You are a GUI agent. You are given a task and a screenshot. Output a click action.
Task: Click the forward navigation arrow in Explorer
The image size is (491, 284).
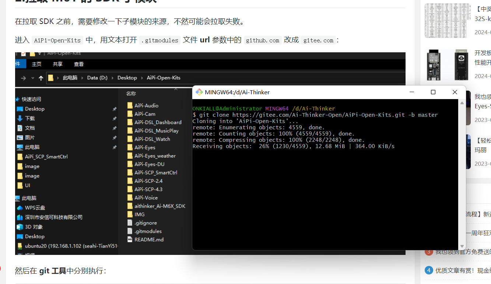(x=24, y=78)
